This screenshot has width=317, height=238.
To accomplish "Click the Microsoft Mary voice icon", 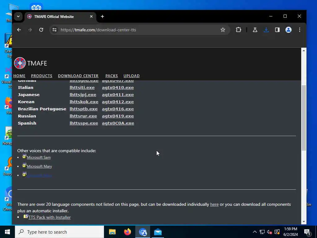I will point(24,165).
